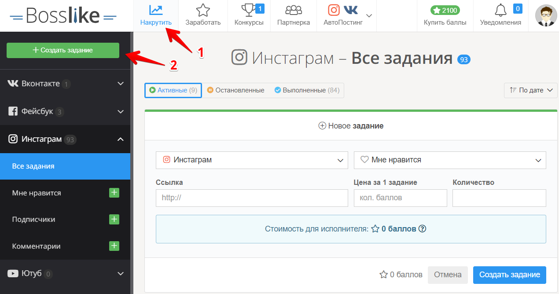Click the Новое задание header

[x=351, y=126]
